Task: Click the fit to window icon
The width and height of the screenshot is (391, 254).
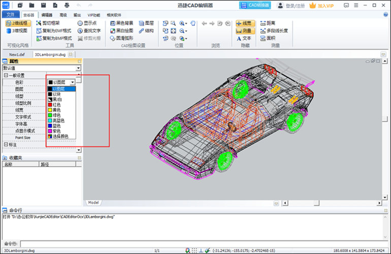Action: (173, 31)
